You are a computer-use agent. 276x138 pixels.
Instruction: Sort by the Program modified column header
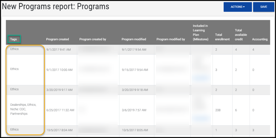(x=134, y=39)
